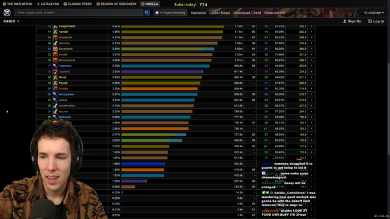
Task: Click the class icon beside Grubby
Action: [x=55, y=89]
